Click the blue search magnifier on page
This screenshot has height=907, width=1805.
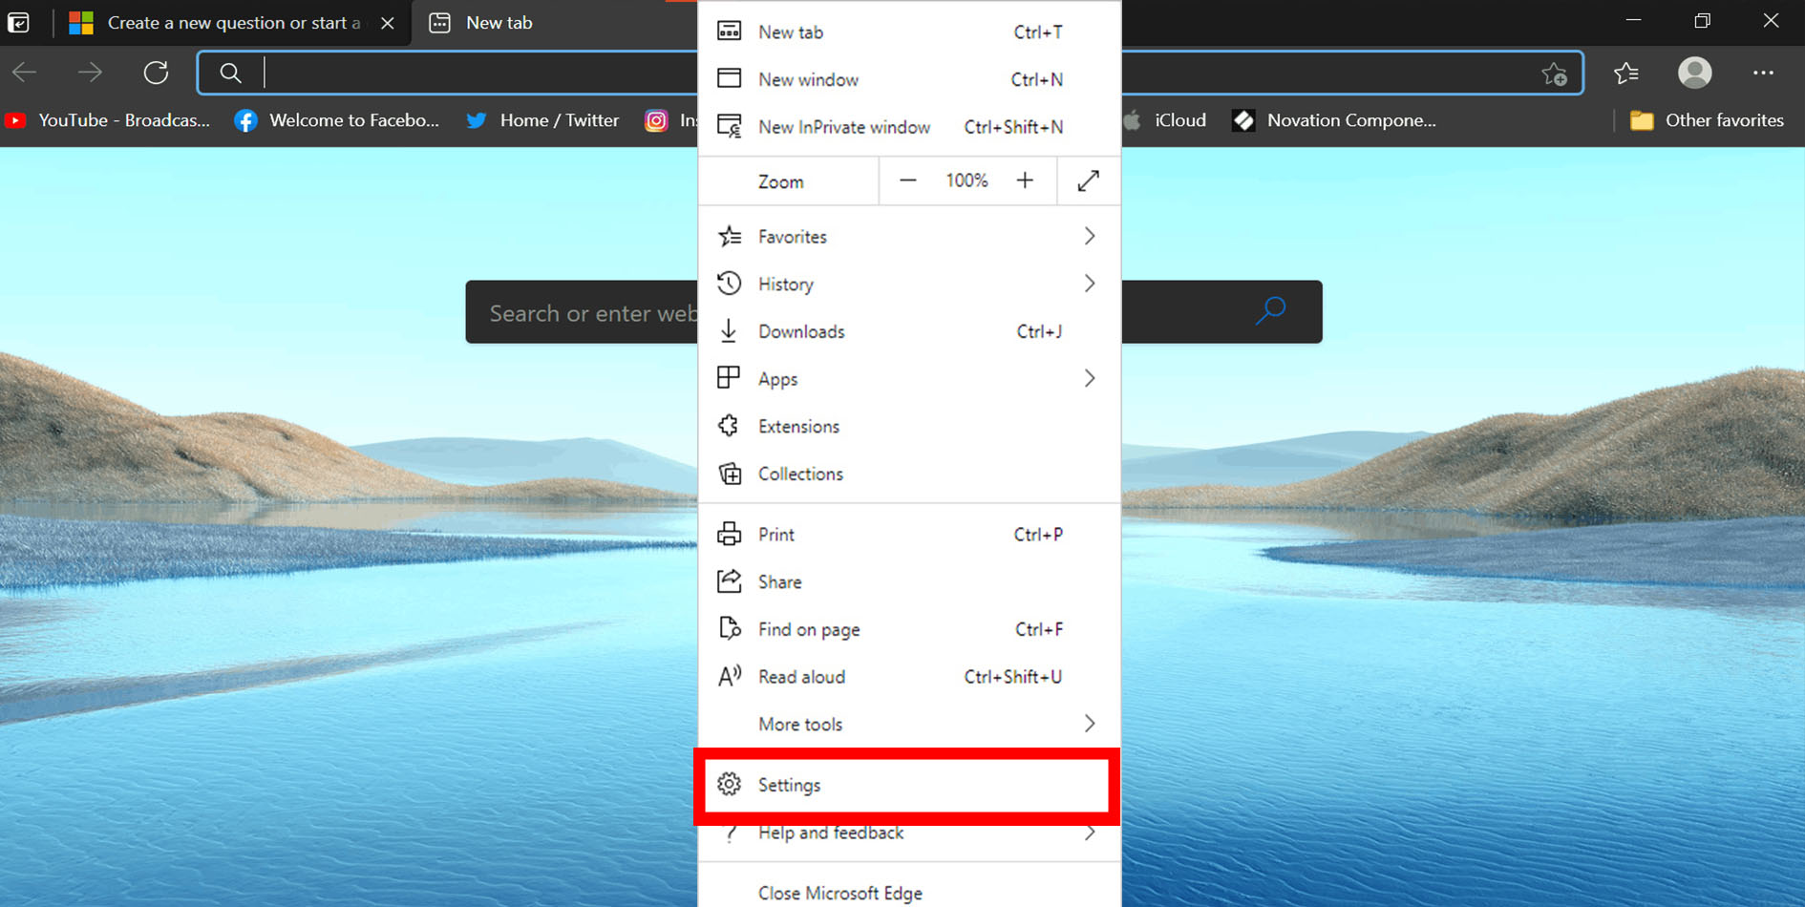(x=1270, y=311)
